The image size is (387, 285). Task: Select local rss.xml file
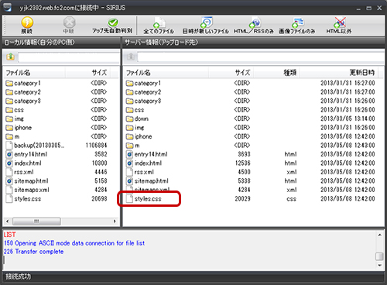coord(20,172)
